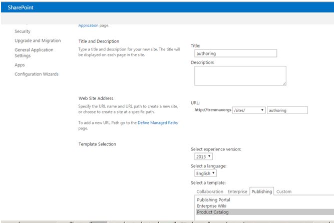Open the /sites/ managed path dropdown
The width and height of the screenshot is (334, 223).
click(249, 110)
